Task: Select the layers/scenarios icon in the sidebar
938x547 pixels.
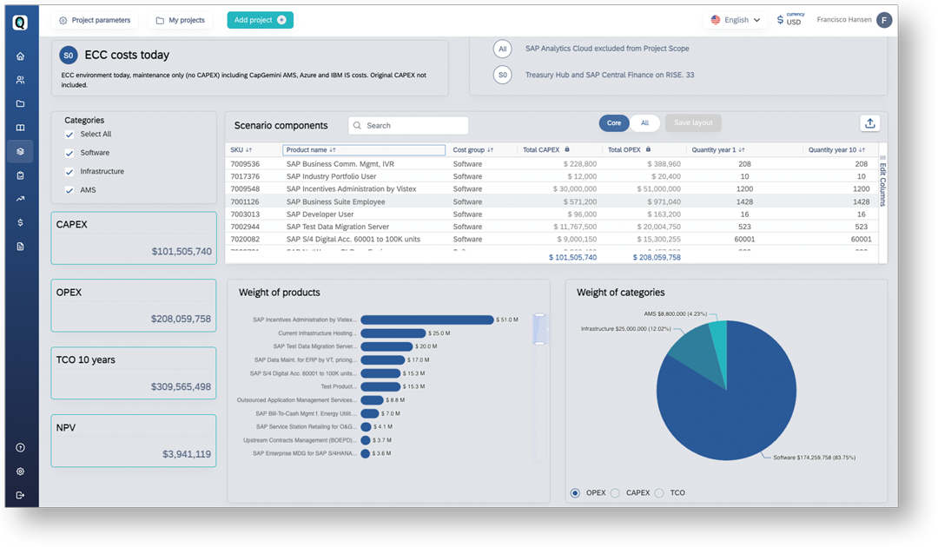Action: click(x=20, y=151)
